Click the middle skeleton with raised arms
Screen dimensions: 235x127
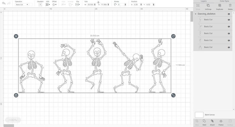[x=96, y=66]
